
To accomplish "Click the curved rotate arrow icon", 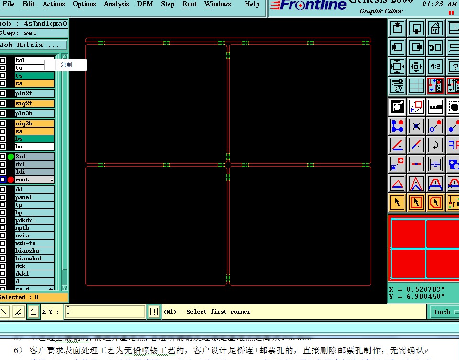I will click(435, 145).
